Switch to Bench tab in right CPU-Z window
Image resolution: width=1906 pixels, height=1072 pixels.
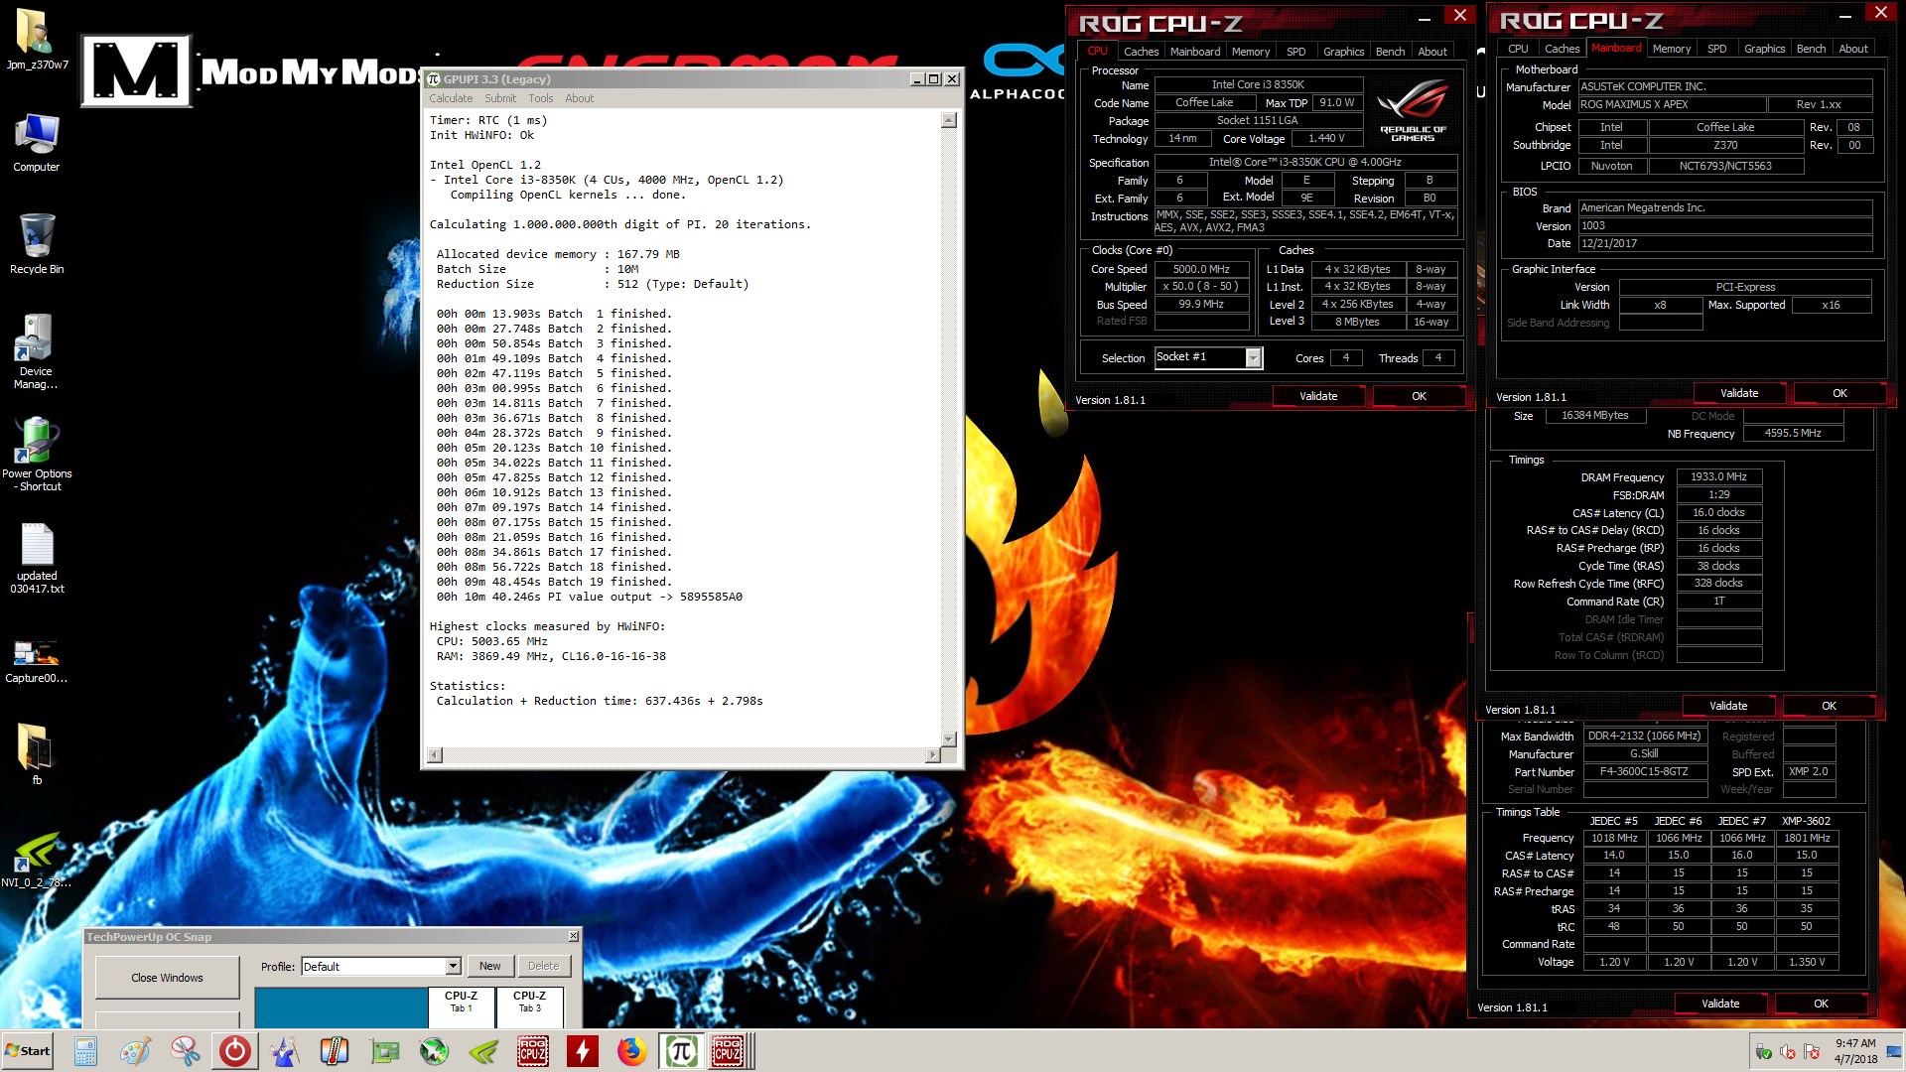pos(1811,49)
